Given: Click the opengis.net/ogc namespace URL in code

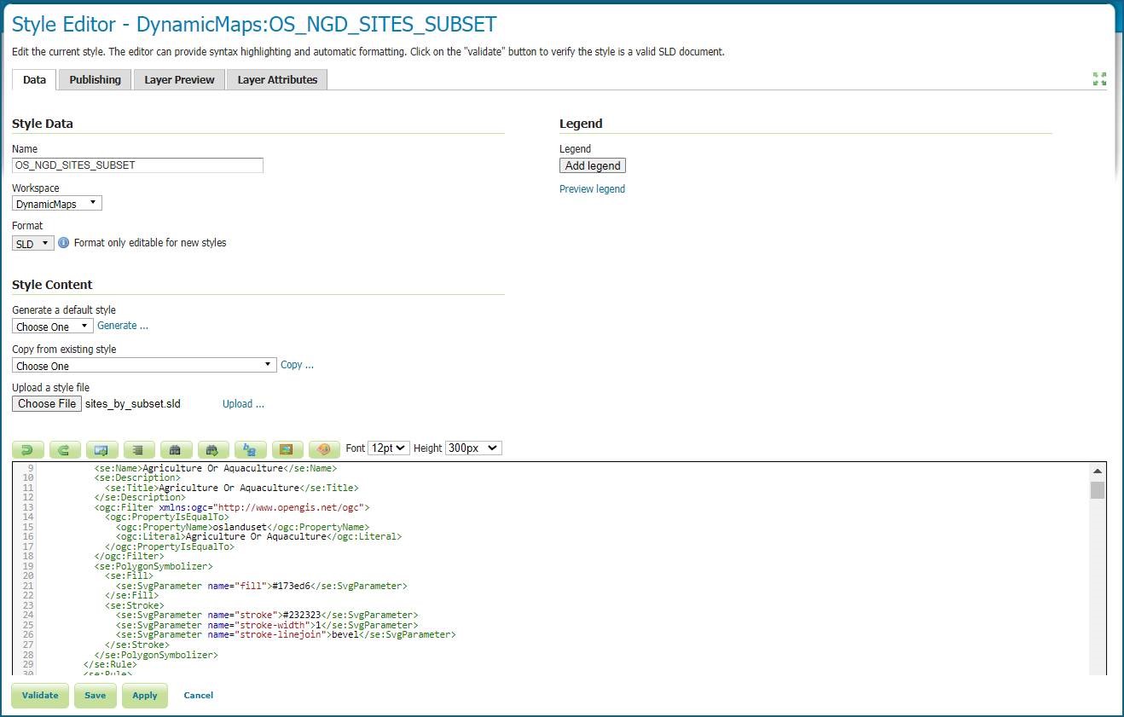Looking at the screenshot, I should pos(287,508).
